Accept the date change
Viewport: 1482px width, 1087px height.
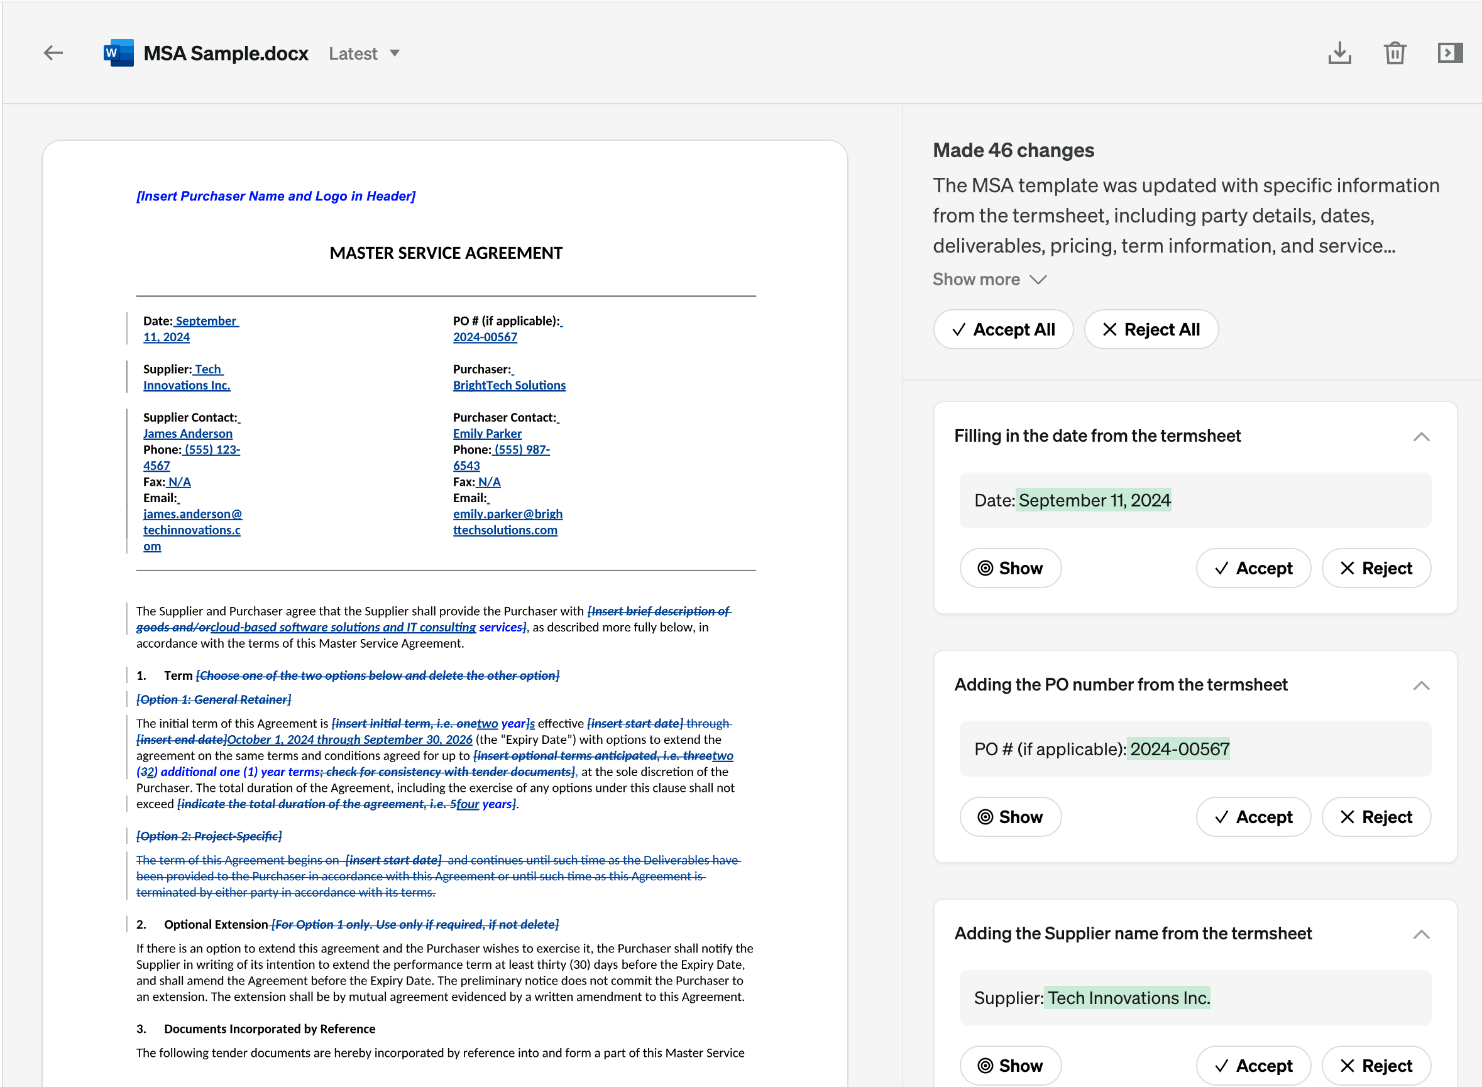click(1253, 568)
